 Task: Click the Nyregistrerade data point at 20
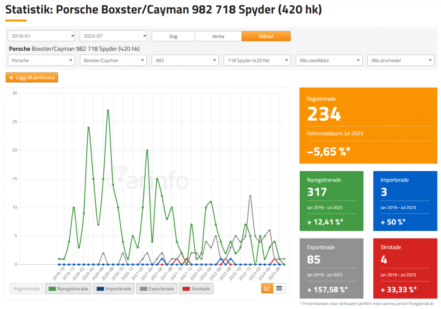147,151
